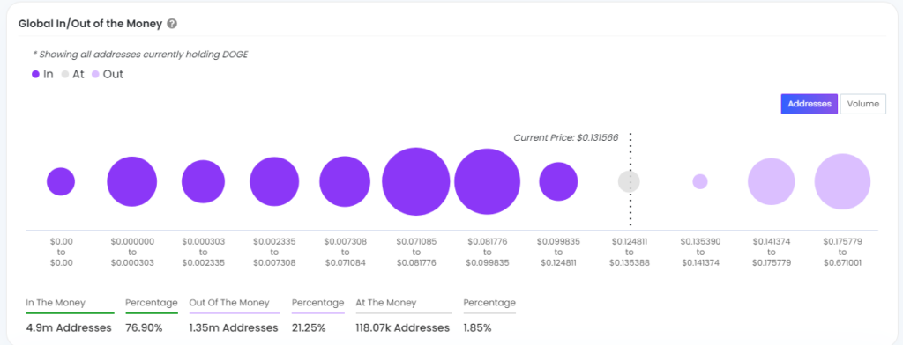Switch to the Volume view
Image resolution: width=903 pixels, height=345 pixels.
[862, 104]
